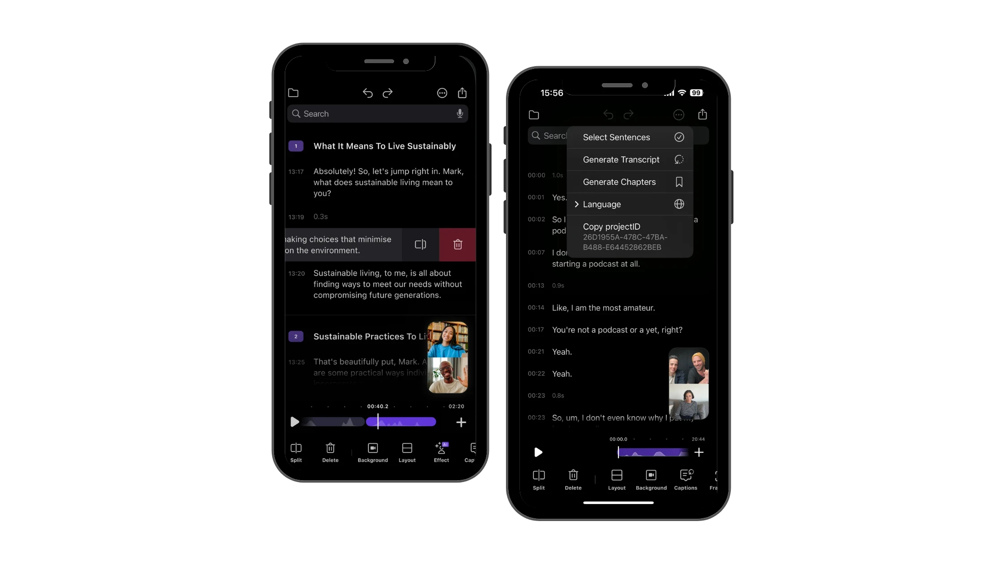Click the folder/project icon top-left
Image resolution: width=1003 pixels, height=564 pixels.
(293, 93)
